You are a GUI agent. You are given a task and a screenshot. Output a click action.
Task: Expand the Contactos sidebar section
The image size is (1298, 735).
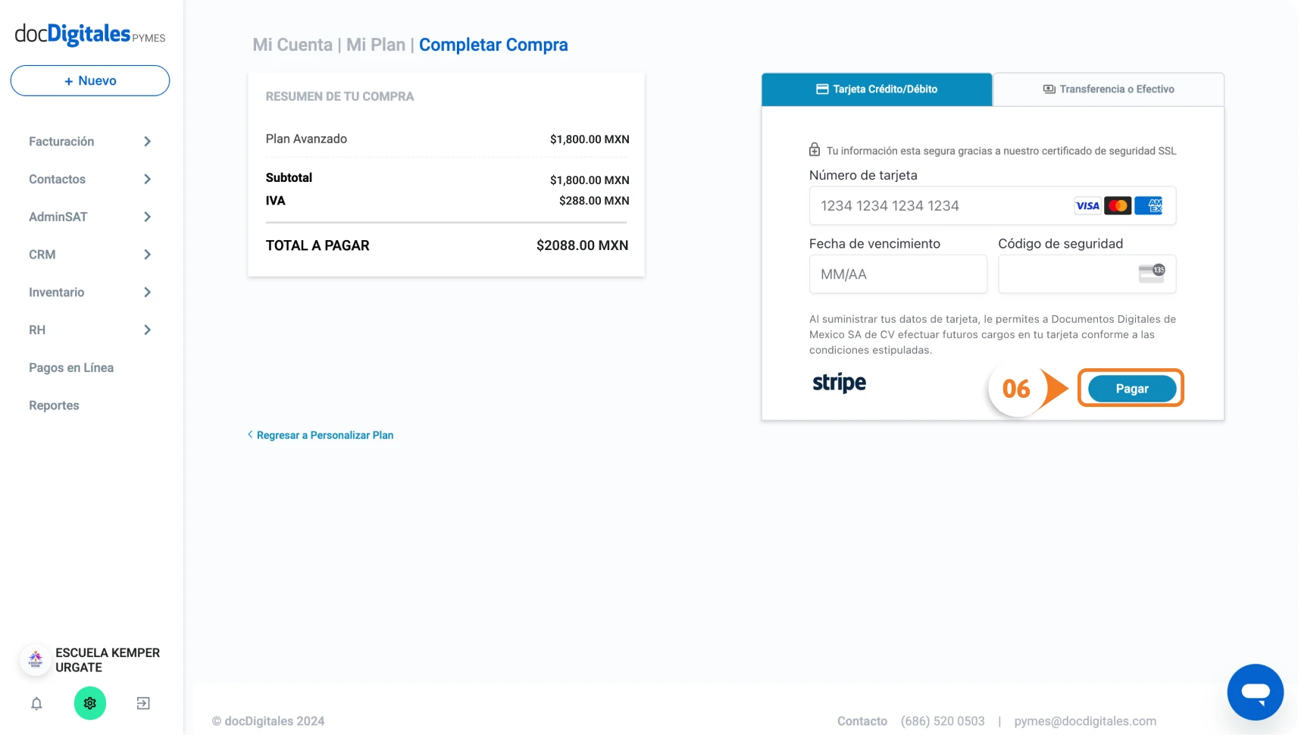pos(147,180)
